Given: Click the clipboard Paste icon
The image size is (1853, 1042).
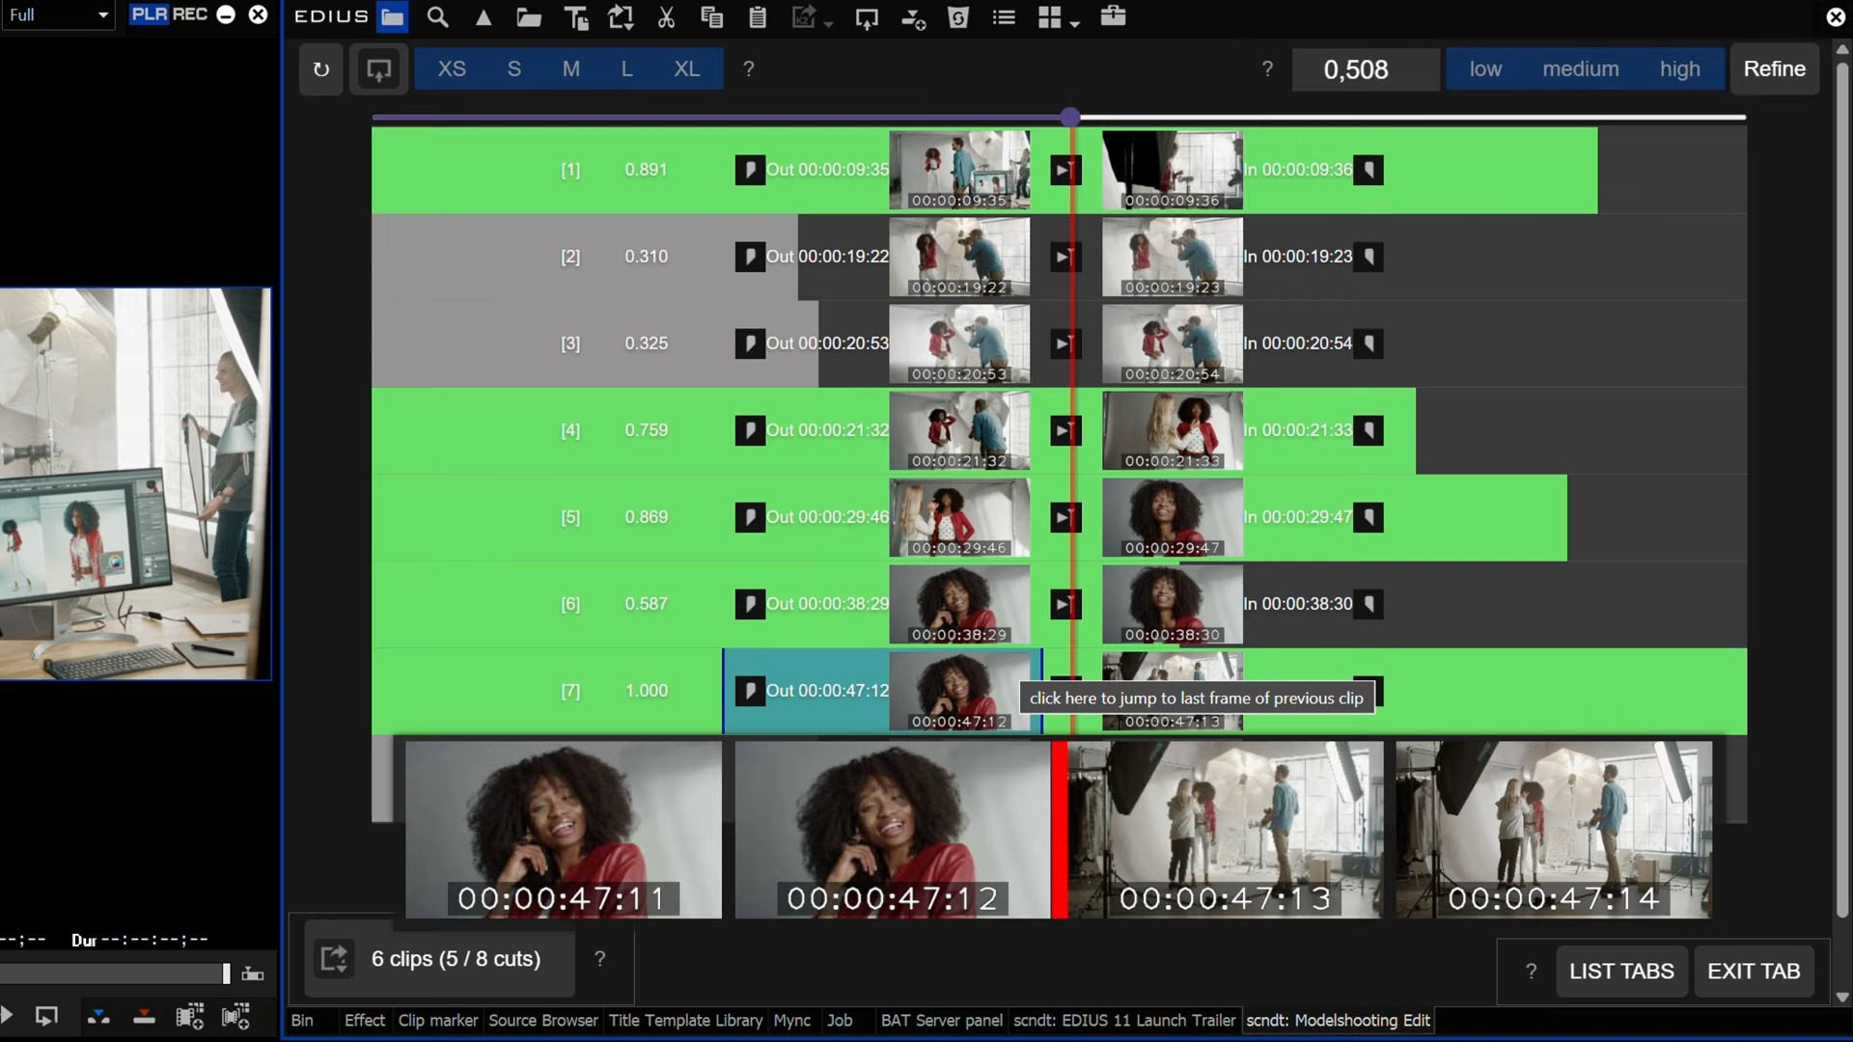Looking at the screenshot, I should [x=758, y=16].
